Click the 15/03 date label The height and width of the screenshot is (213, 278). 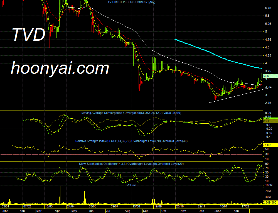49,207
